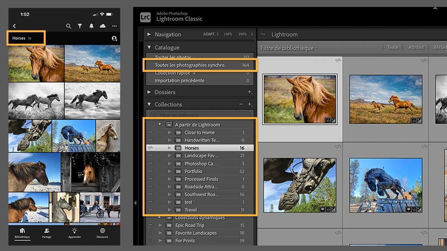Screen dimensions: 447x251
Task: Collapse the Catalogue panel
Action: tap(149, 48)
